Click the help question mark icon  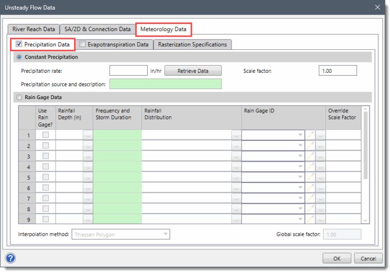tap(11, 258)
